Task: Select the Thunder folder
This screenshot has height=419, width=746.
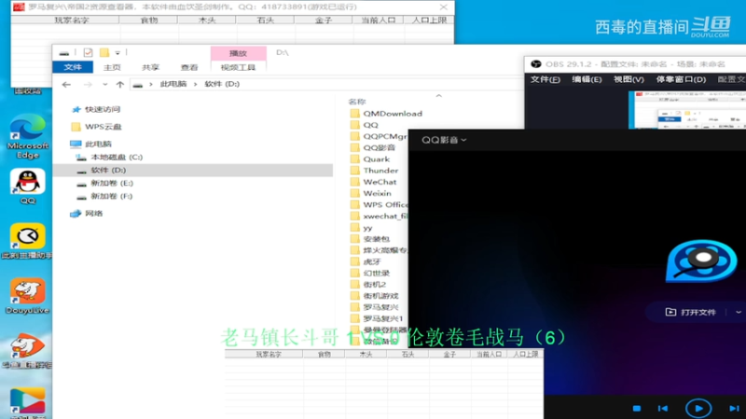Action: (380, 170)
